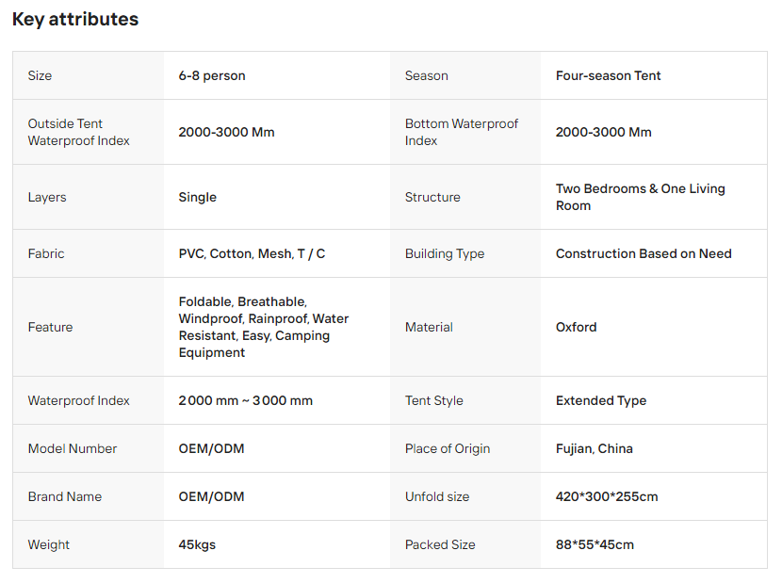Click the unfold size 420*300*255cm

click(608, 496)
